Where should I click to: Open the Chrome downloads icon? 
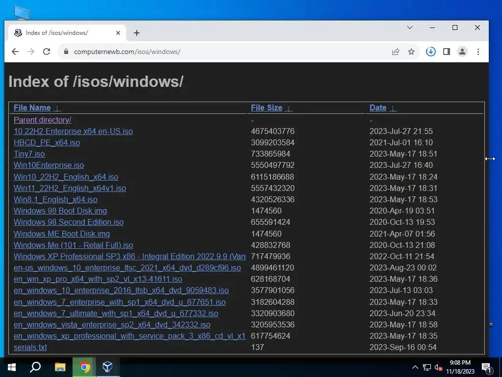coord(430,52)
